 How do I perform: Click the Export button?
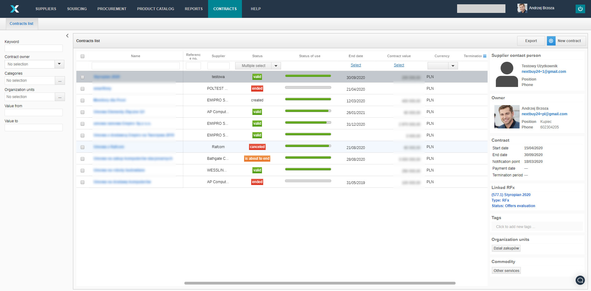point(531,41)
